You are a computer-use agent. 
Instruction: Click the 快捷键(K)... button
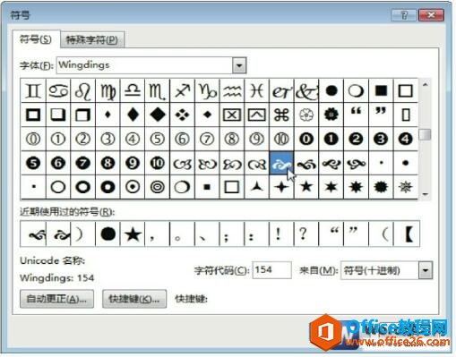pos(134,299)
